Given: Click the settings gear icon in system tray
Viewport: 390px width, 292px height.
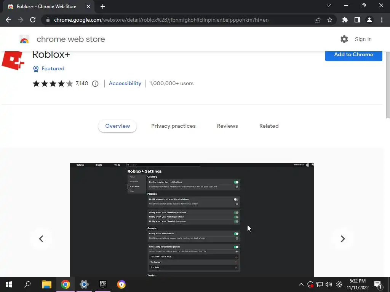Looking at the screenshot, I should point(339,284).
